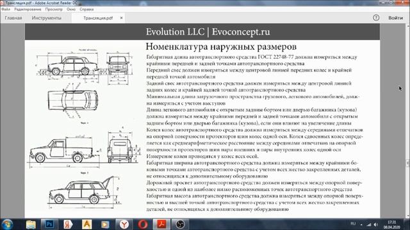410x230 pixels.
Task: Click the paragraph starting Задний свес автотранспортного
Action: 249,87
